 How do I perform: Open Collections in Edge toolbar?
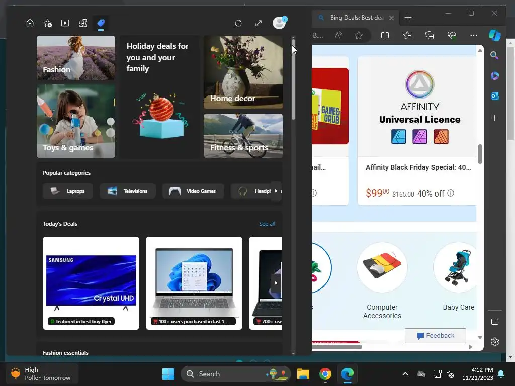430,35
